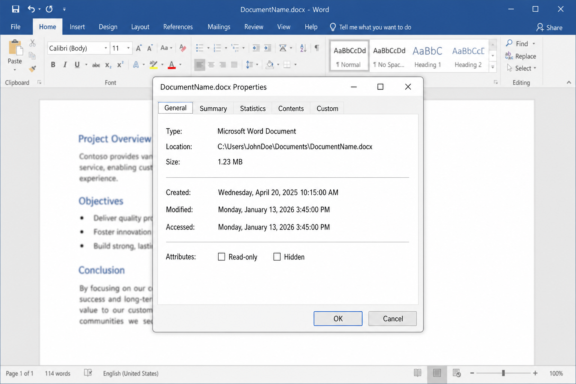This screenshot has height=384, width=576.
Task: Increase paragraph indent
Action: click(x=268, y=48)
